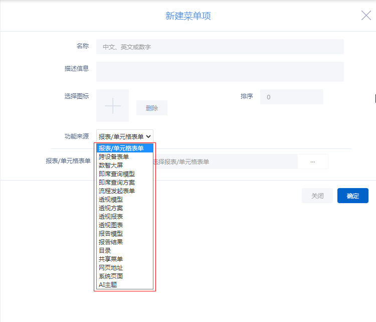Screen dimensions: 376x322
Task: Select 透视模型 option
Action: (x=111, y=199)
